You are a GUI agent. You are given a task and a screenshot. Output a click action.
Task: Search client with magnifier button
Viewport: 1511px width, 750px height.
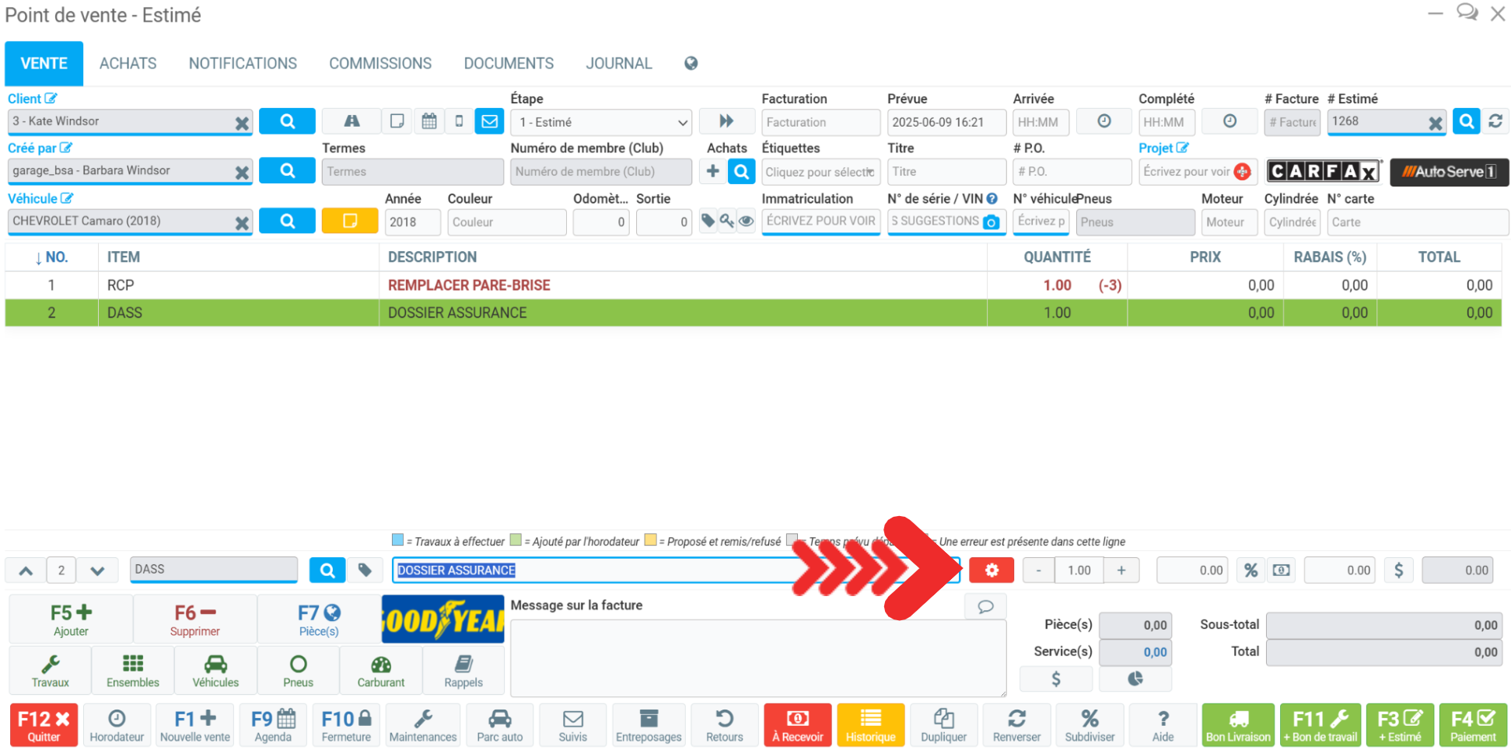(287, 121)
